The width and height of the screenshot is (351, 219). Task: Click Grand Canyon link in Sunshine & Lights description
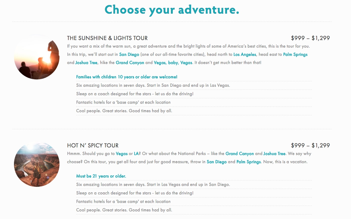coord(130,63)
